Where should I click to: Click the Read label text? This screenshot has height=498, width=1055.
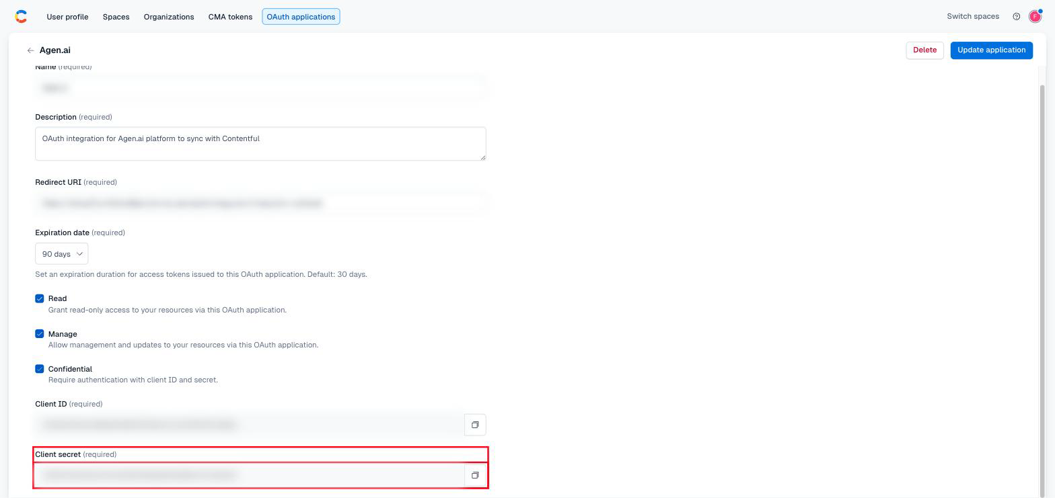(x=57, y=298)
